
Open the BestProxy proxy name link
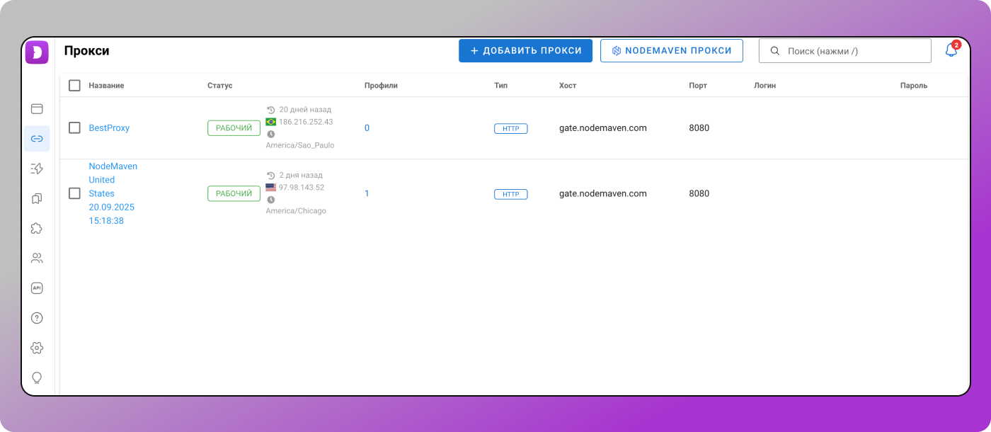(x=109, y=128)
